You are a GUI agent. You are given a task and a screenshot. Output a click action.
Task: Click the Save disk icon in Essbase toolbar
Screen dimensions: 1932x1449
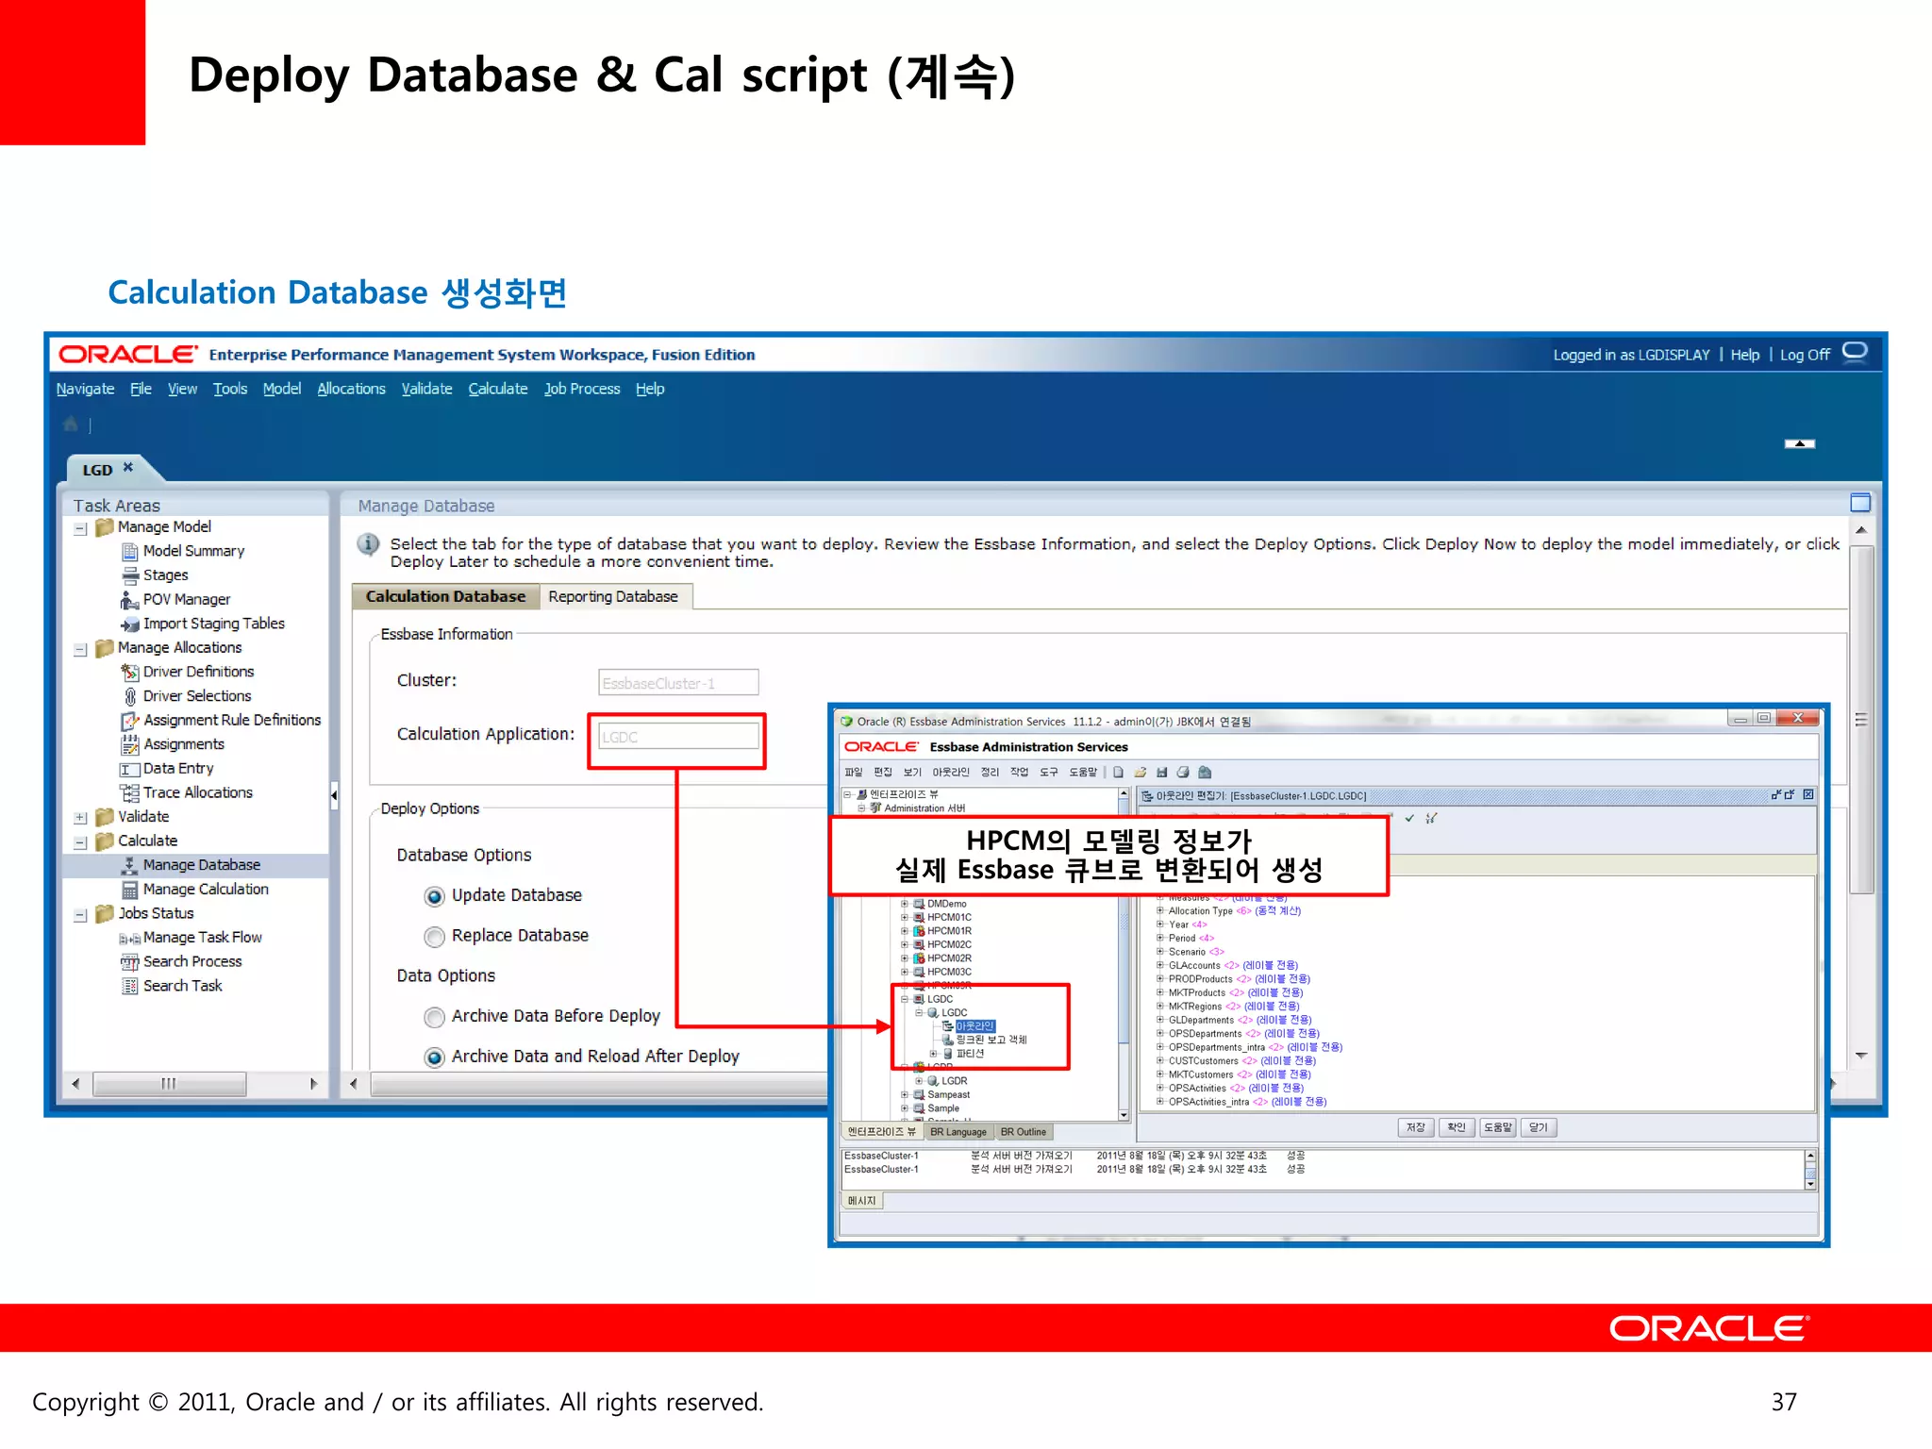click(1161, 772)
